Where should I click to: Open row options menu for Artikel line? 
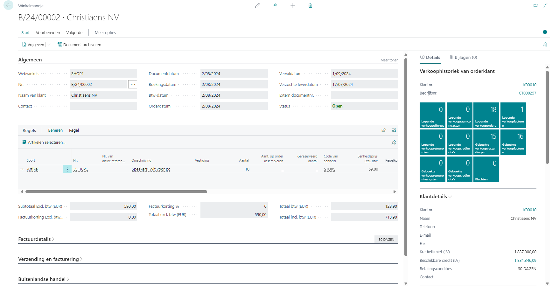(67, 169)
